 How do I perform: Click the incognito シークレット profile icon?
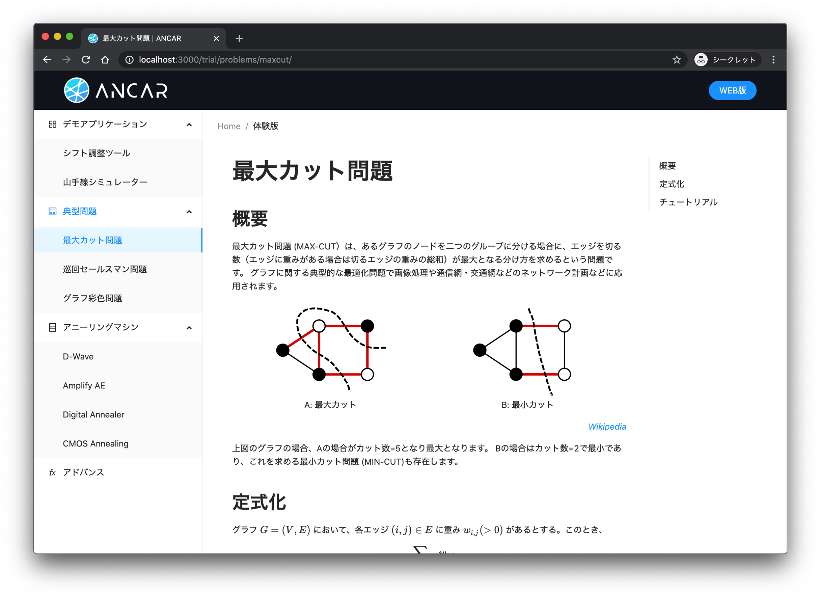coord(701,60)
